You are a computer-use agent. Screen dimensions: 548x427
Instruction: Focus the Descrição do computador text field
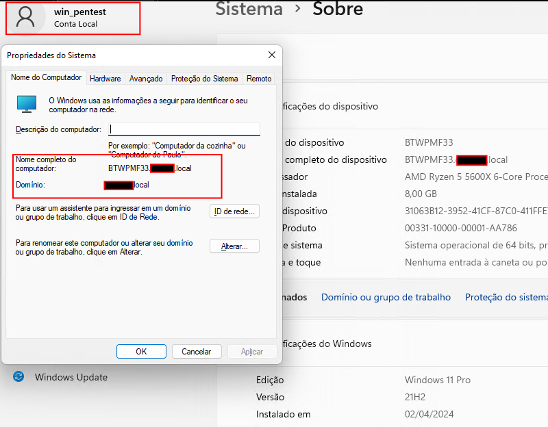(184, 129)
